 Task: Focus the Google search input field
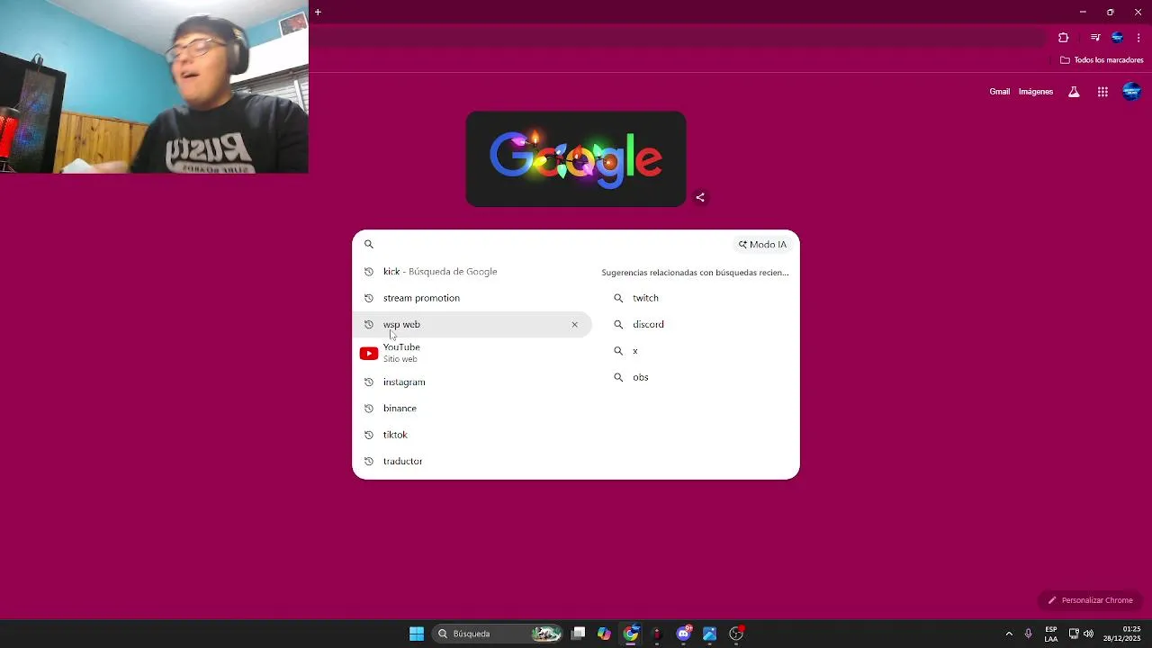pos(553,244)
